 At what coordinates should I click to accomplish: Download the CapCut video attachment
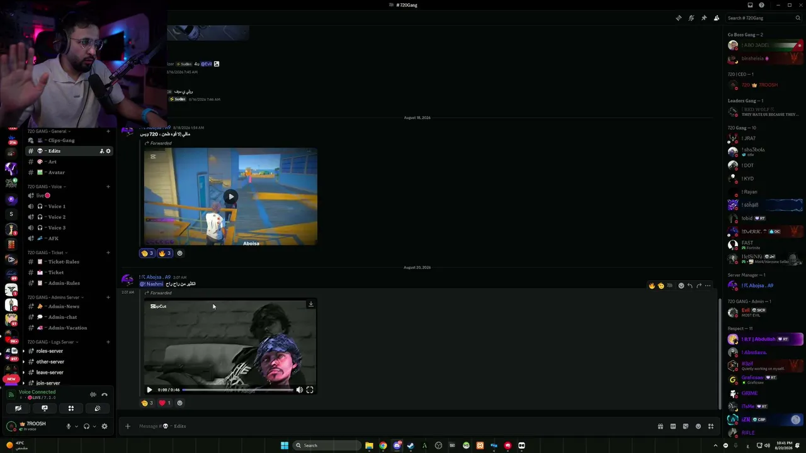pos(310,305)
